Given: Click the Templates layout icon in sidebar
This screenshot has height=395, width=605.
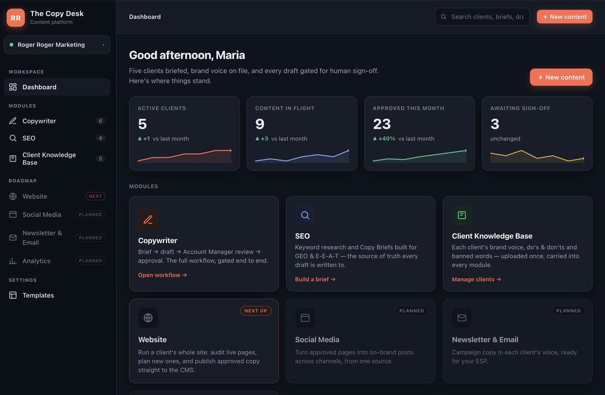Looking at the screenshot, I should click(x=13, y=295).
